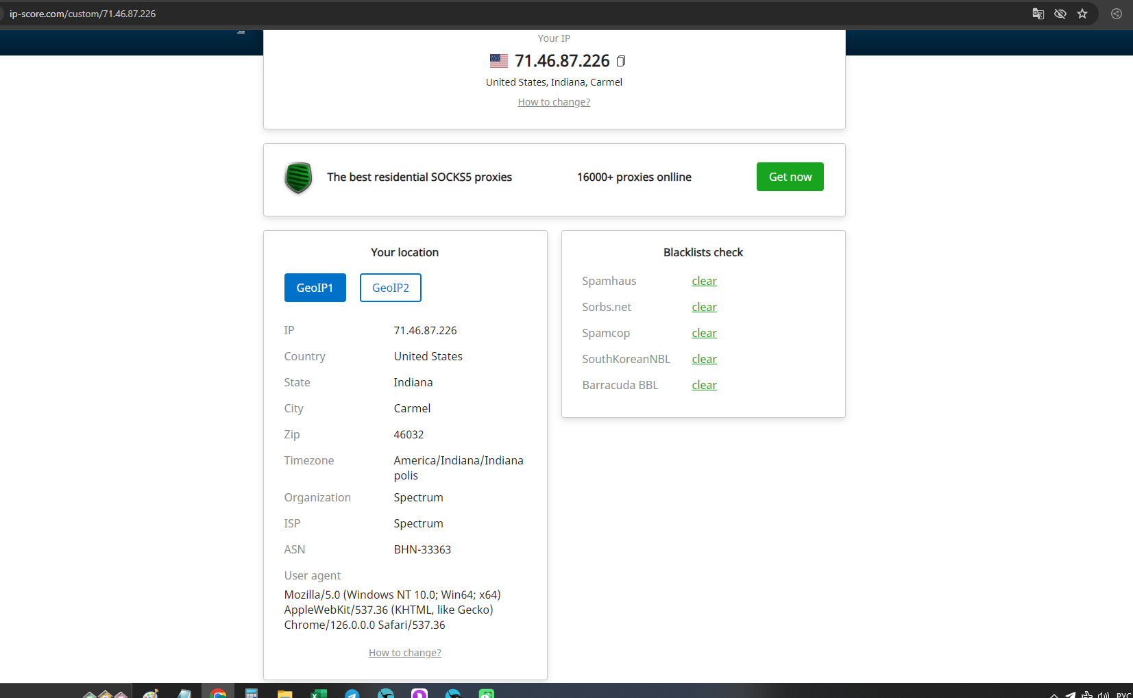Open the How to change link under IP

[x=554, y=102]
